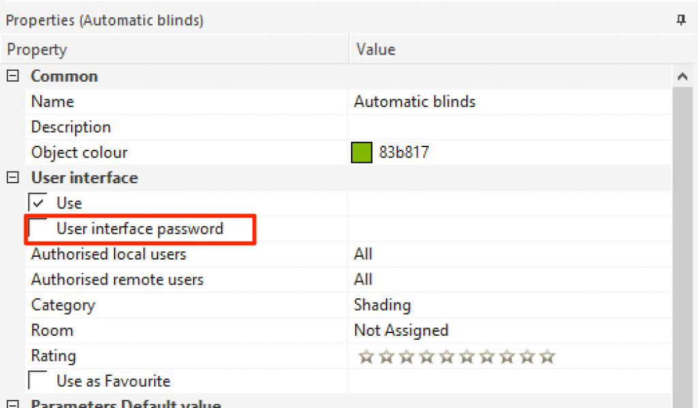Open the green Object colour swatch
698x408 pixels.
[361, 153]
